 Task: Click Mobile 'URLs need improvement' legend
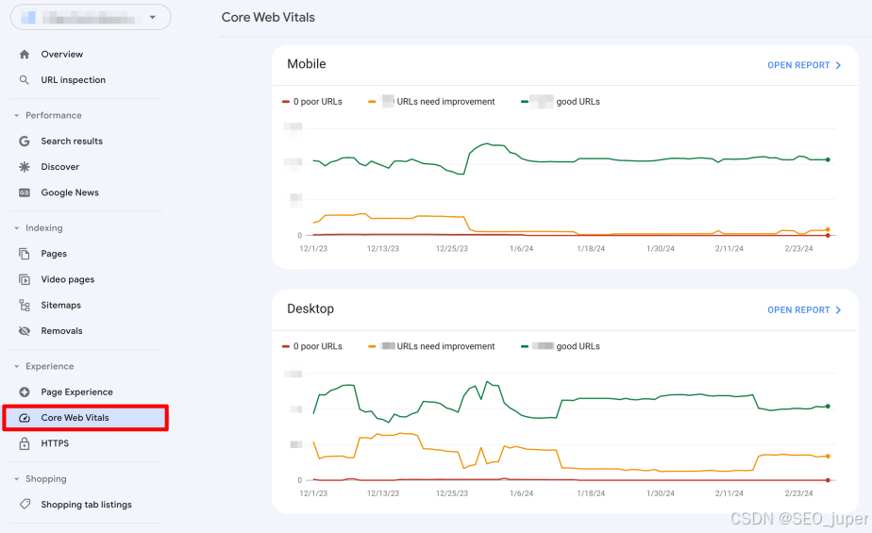(x=431, y=102)
